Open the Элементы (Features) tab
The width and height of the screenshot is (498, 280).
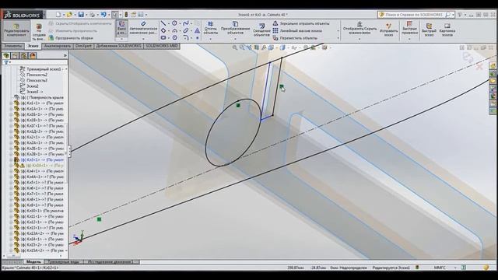point(12,46)
